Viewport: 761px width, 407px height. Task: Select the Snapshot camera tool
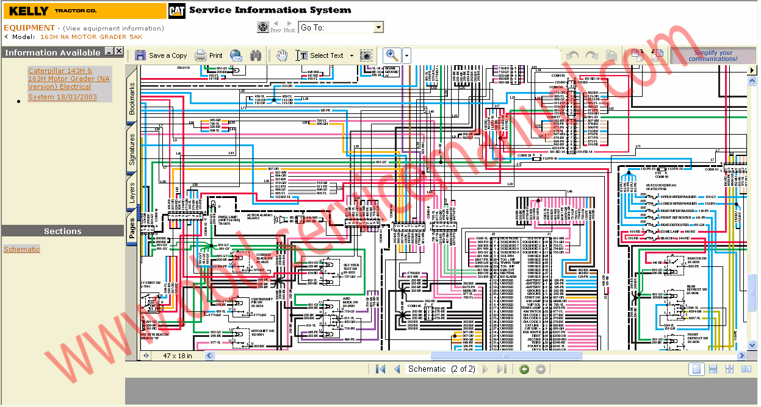click(365, 55)
